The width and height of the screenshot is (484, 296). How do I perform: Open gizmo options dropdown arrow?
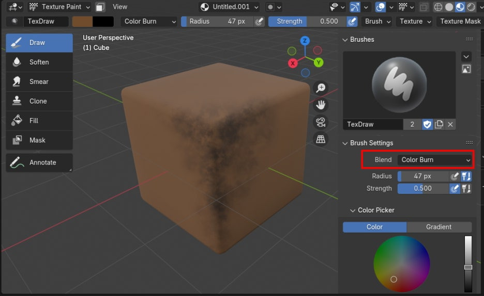(366, 7)
